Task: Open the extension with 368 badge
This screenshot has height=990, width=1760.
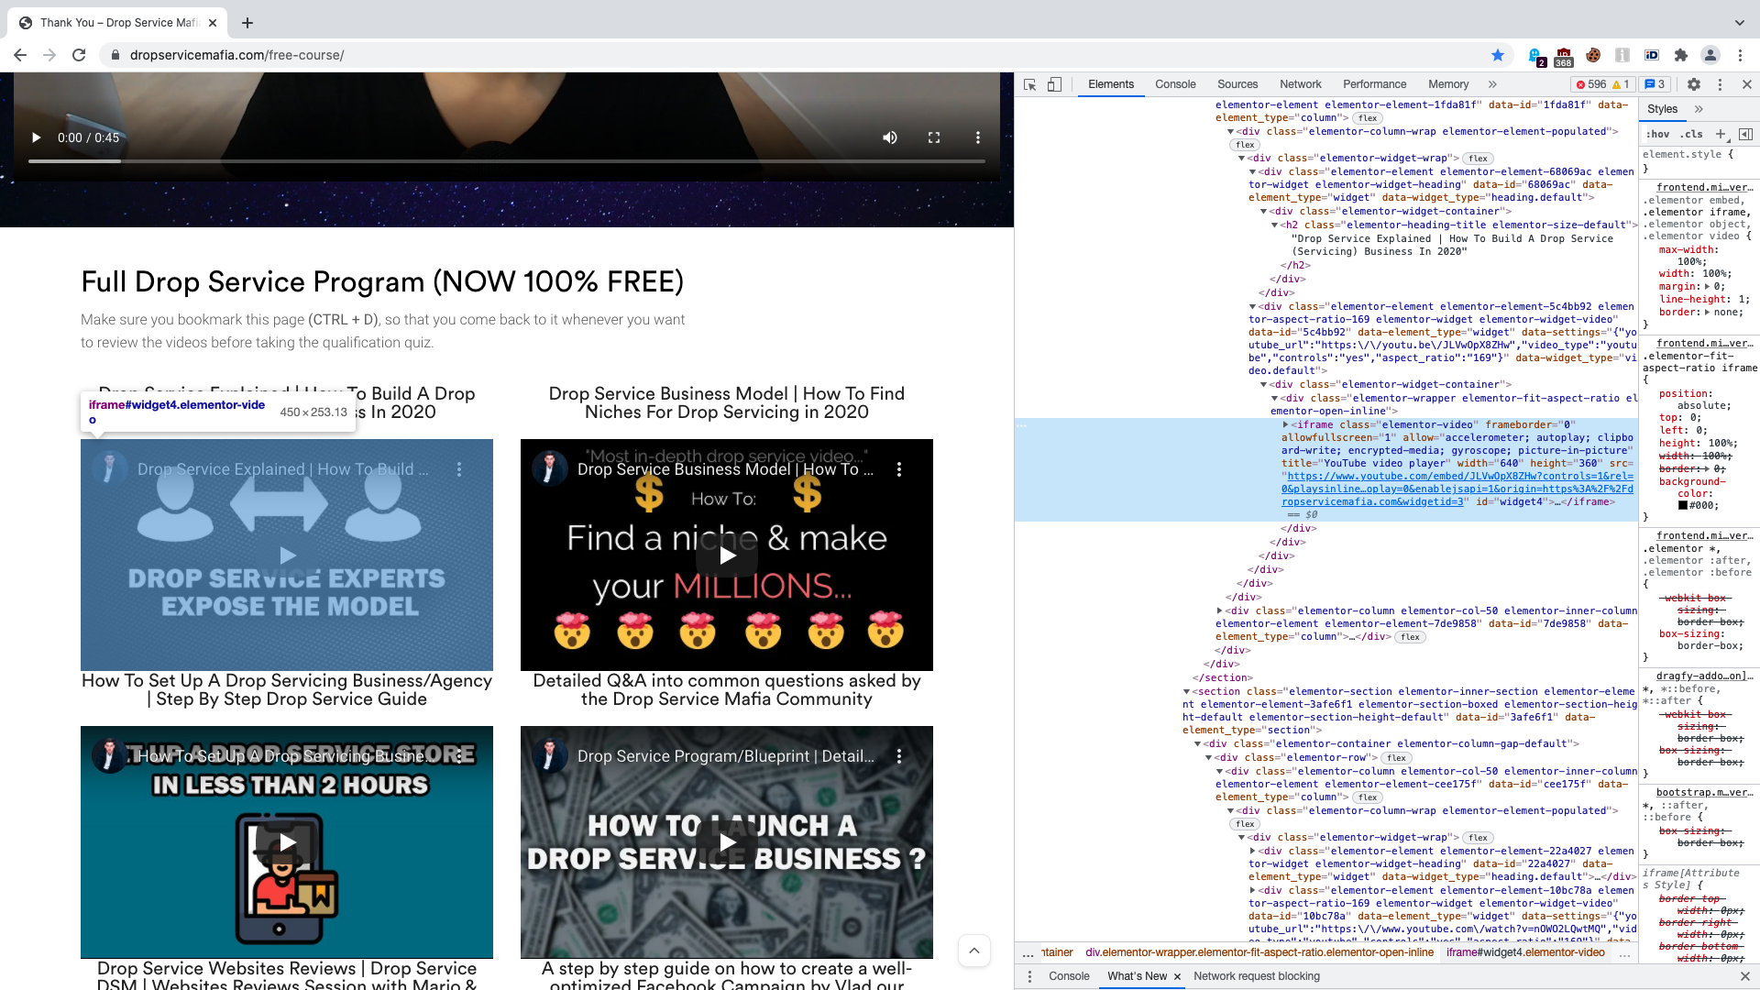Action: coord(1564,56)
